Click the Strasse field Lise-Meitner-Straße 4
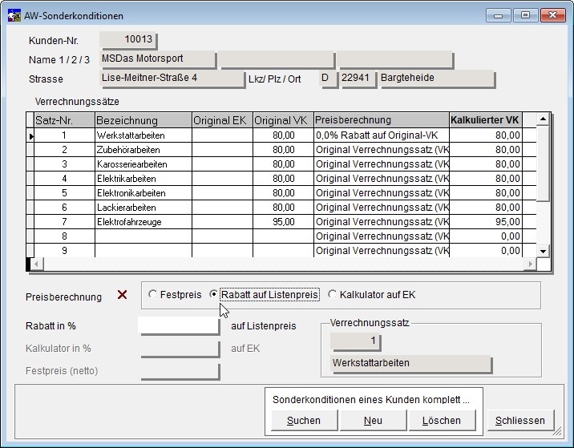Viewport: 574px width, 448px height. [x=172, y=79]
